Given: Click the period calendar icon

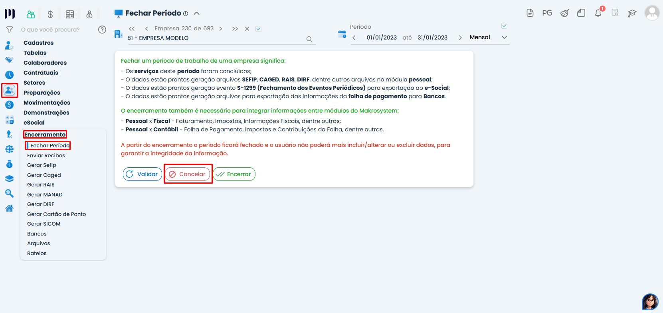Looking at the screenshot, I should (x=342, y=34).
